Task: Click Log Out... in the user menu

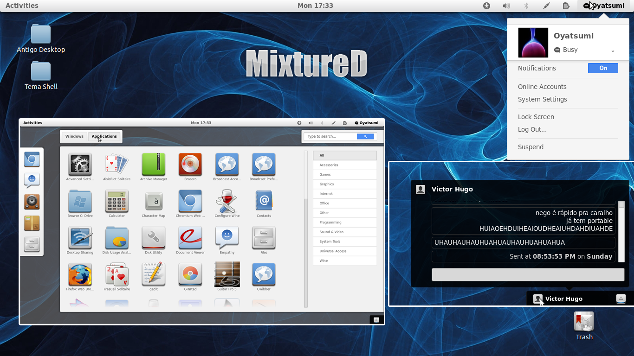Action: click(532, 129)
